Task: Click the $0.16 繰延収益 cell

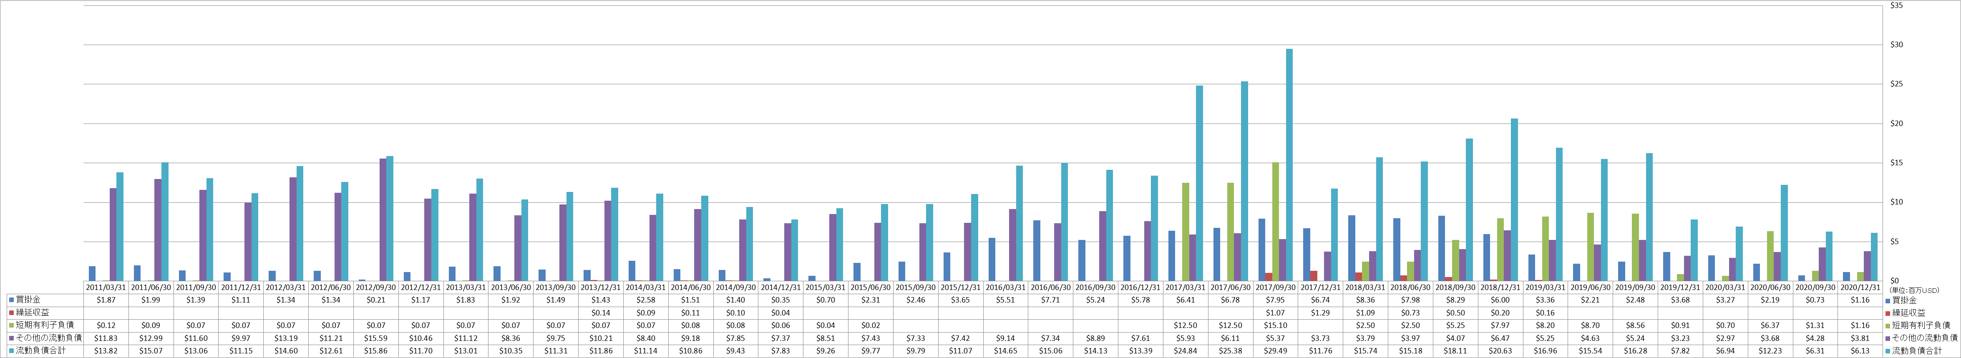Action: (1546, 313)
